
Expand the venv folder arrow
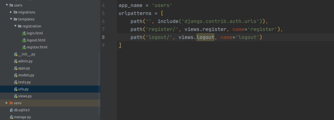click(7, 103)
